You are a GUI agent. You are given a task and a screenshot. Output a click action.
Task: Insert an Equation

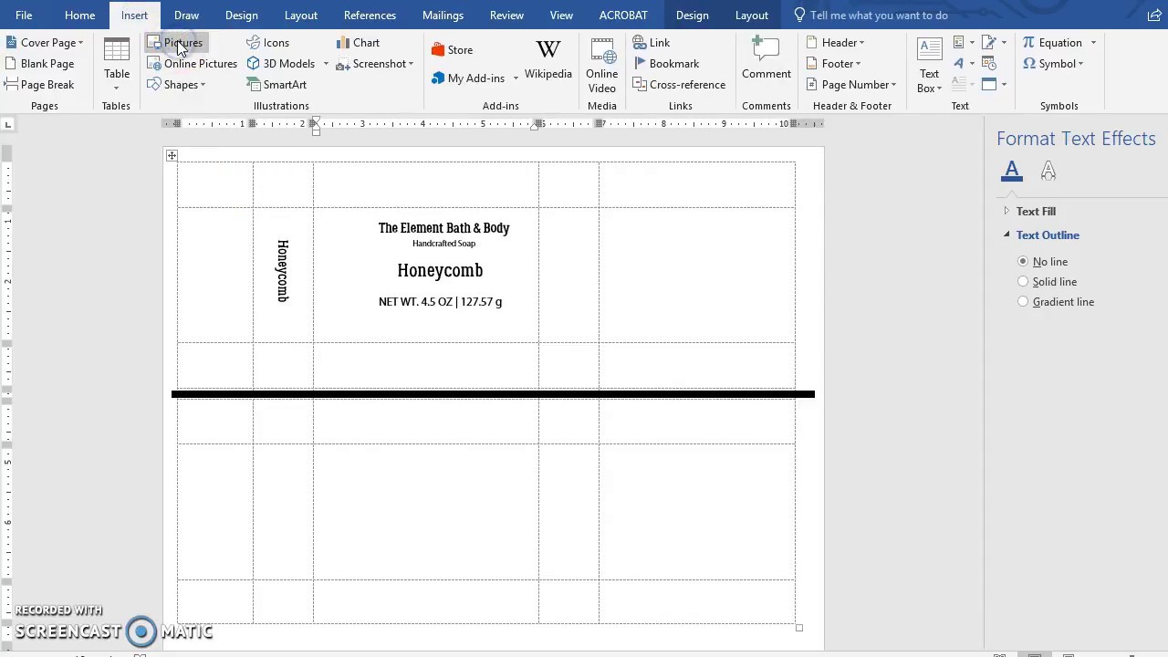coord(1052,43)
